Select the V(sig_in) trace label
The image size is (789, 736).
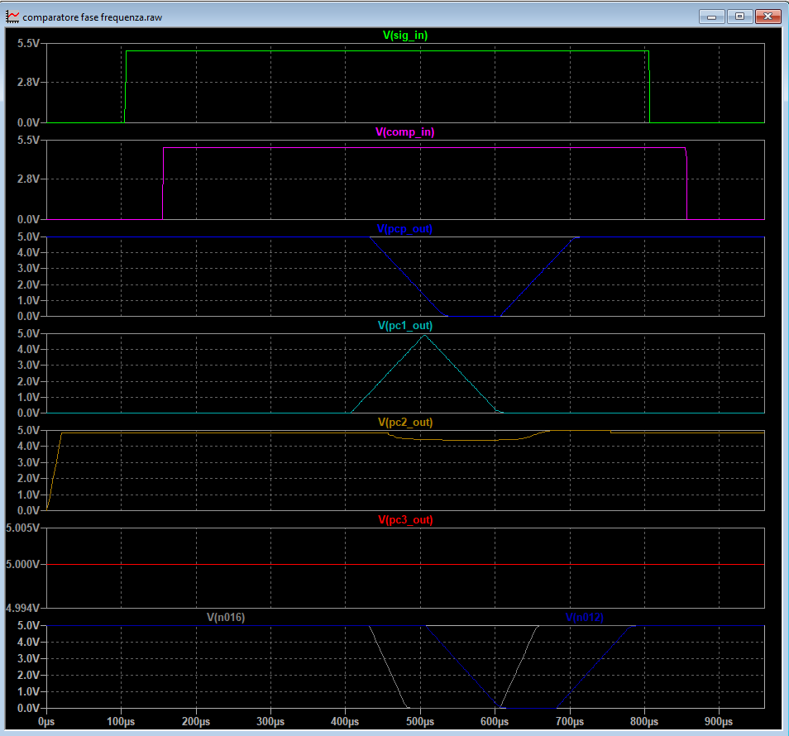tap(404, 36)
